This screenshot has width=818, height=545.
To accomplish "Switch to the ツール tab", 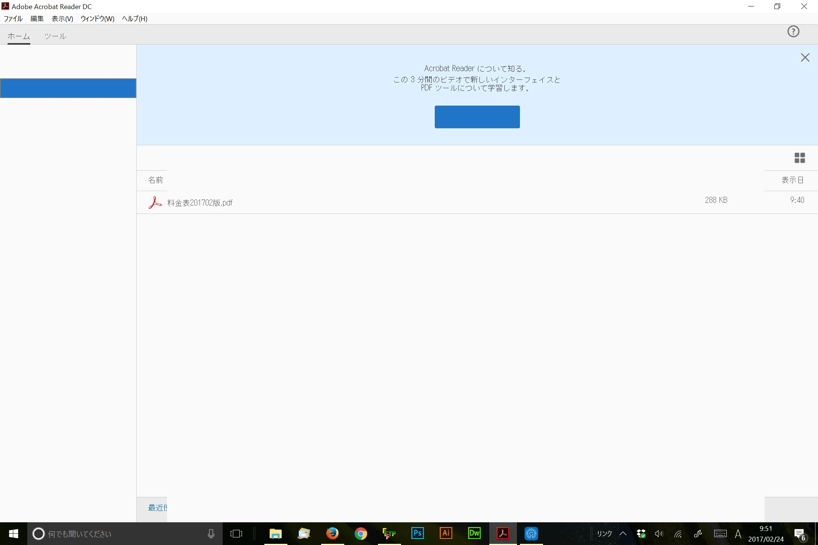I will 55,36.
